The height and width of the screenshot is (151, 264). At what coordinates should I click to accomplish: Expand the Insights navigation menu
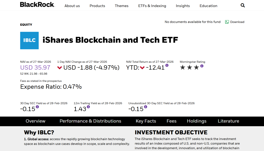(x=183, y=6)
